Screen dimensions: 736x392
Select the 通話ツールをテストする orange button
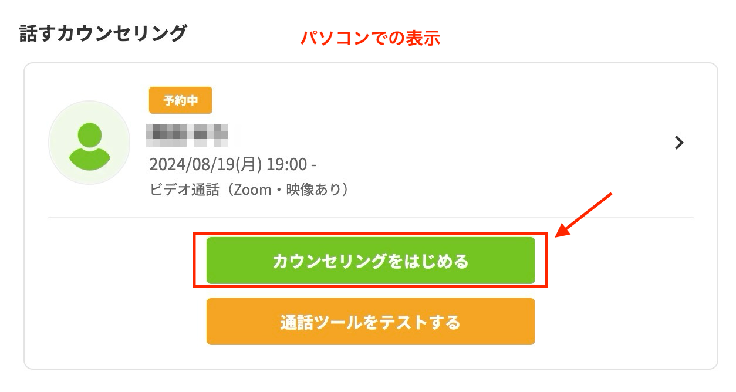tap(370, 322)
